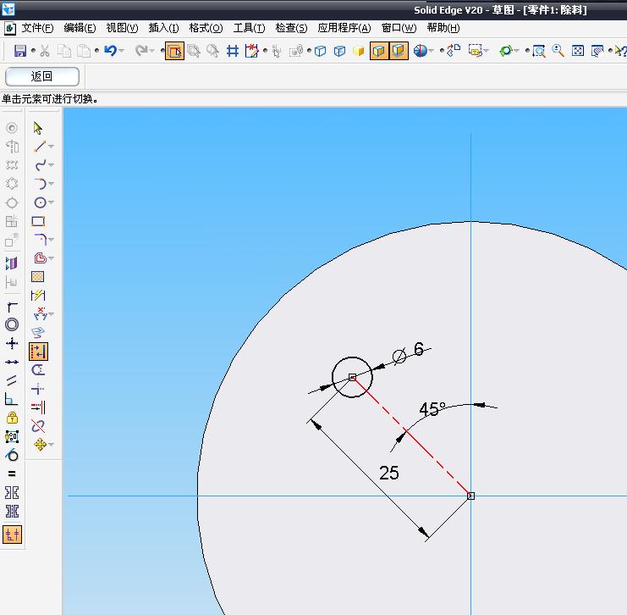The width and height of the screenshot is (627, 615).
Task: Expand the Circle tool flyout arrow
Action: pyautogui.click(x=51, y=203)
